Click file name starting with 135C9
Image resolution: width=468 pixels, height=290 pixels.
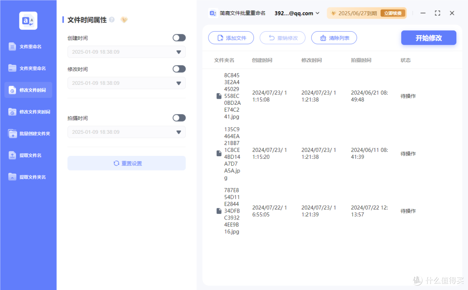click(232, 153)
